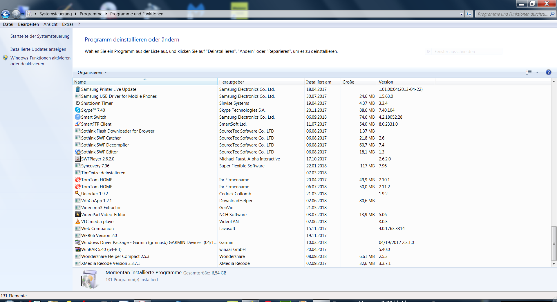This screenshot has width=557, height=302.
Task: Open Windows-Funktionen aktivieren oder deaktivieren
Action: [40, 61]
